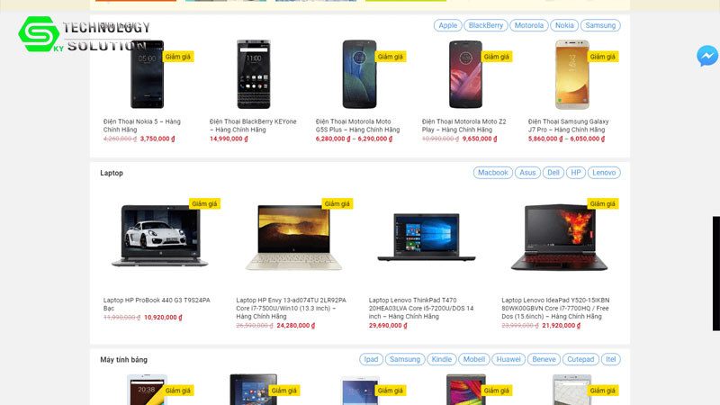The height and width of the screenshot is (405, 720).
Task: Click Giảm giá badge on Lenovo IdeaPad Y520
Action: tap(602, 204)
